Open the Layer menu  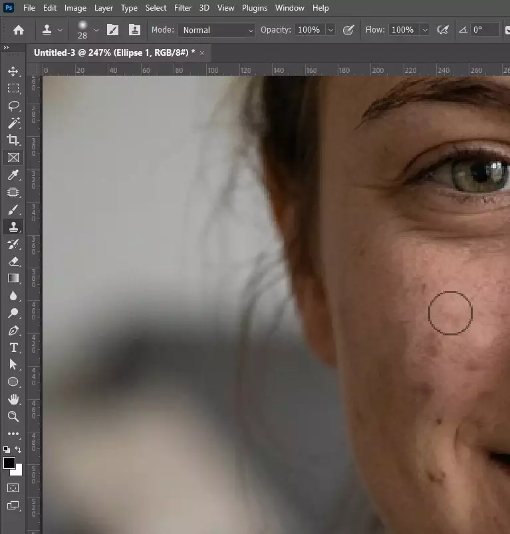(x=104, y=8)
